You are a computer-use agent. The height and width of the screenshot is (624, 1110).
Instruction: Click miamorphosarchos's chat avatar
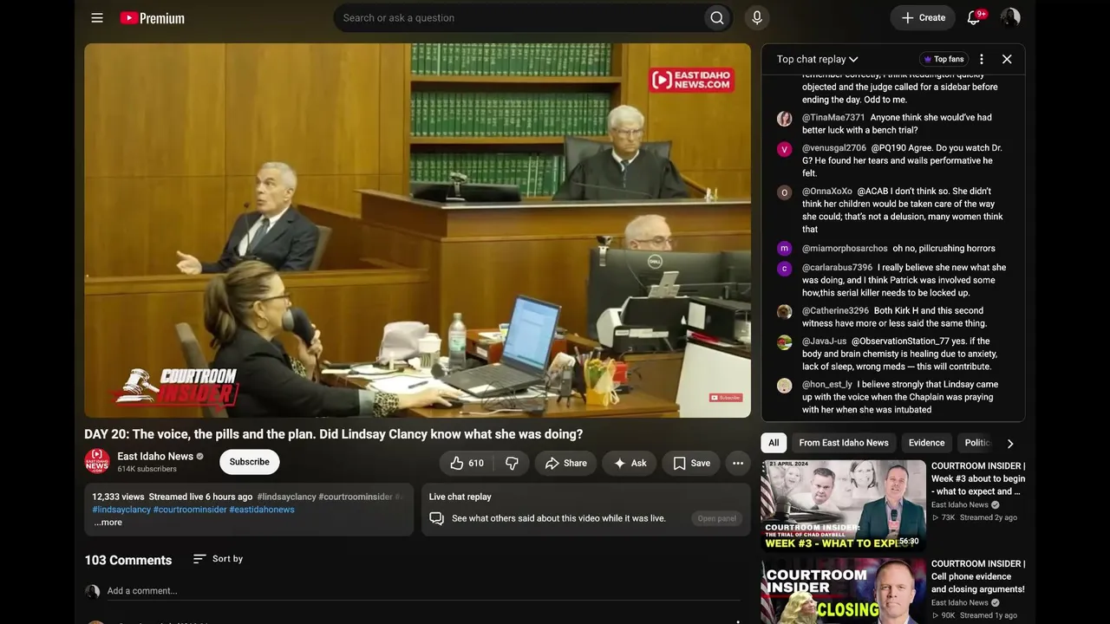tap(784, 249)
